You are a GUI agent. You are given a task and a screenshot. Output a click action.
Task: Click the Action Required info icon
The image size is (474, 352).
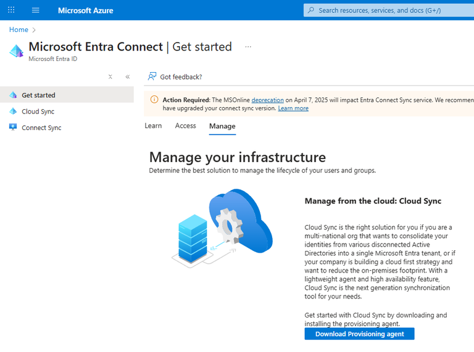coord(154,99)
